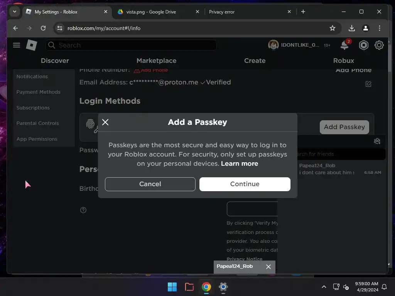The image size is (395, 296).
Task: Click the red Add Phone warning link
Action: pyautogui.click(x=151, y=70)
